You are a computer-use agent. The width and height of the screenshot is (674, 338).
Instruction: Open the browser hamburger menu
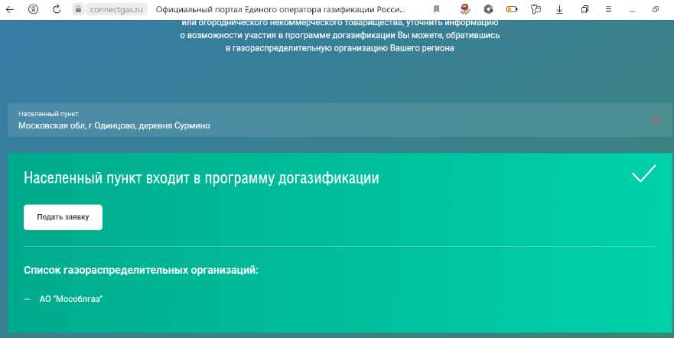[x=608, y=9]
